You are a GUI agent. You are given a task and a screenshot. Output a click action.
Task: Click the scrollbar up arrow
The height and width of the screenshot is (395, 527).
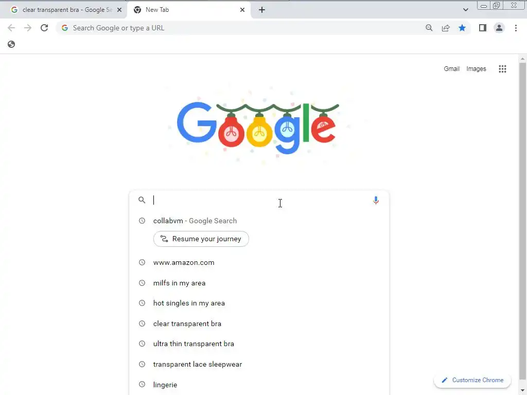point(522,59)
